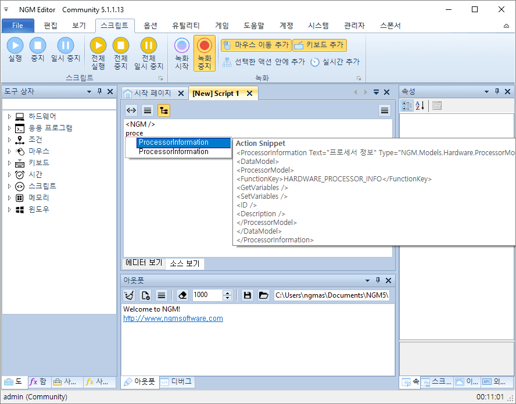516x404 pixels.
Task: Save output with the floppy disk icon
Action: (248, 295)
